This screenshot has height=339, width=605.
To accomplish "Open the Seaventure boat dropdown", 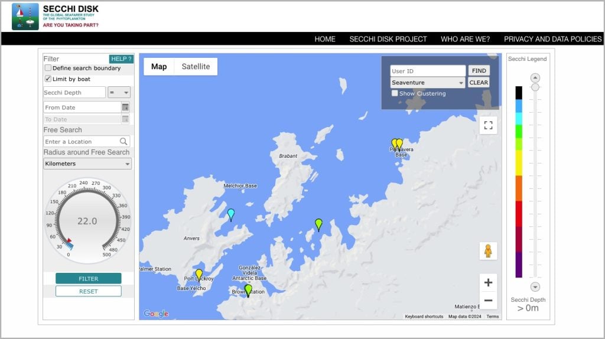I will (428, 83).
